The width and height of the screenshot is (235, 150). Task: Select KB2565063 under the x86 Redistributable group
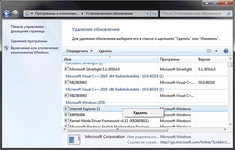point(78,96)
